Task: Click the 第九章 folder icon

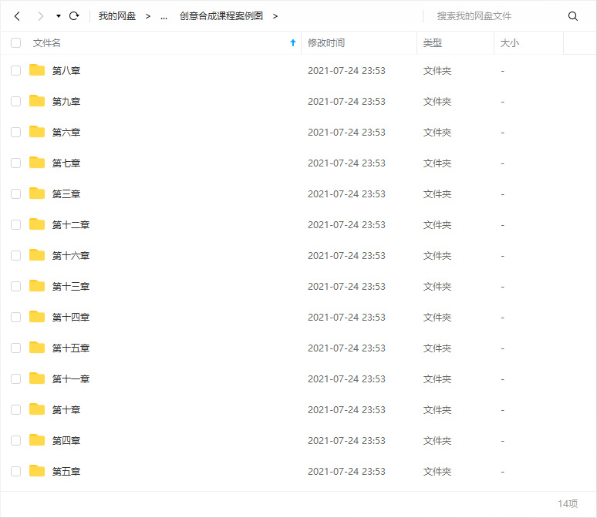Action: [x=37, y=101]
